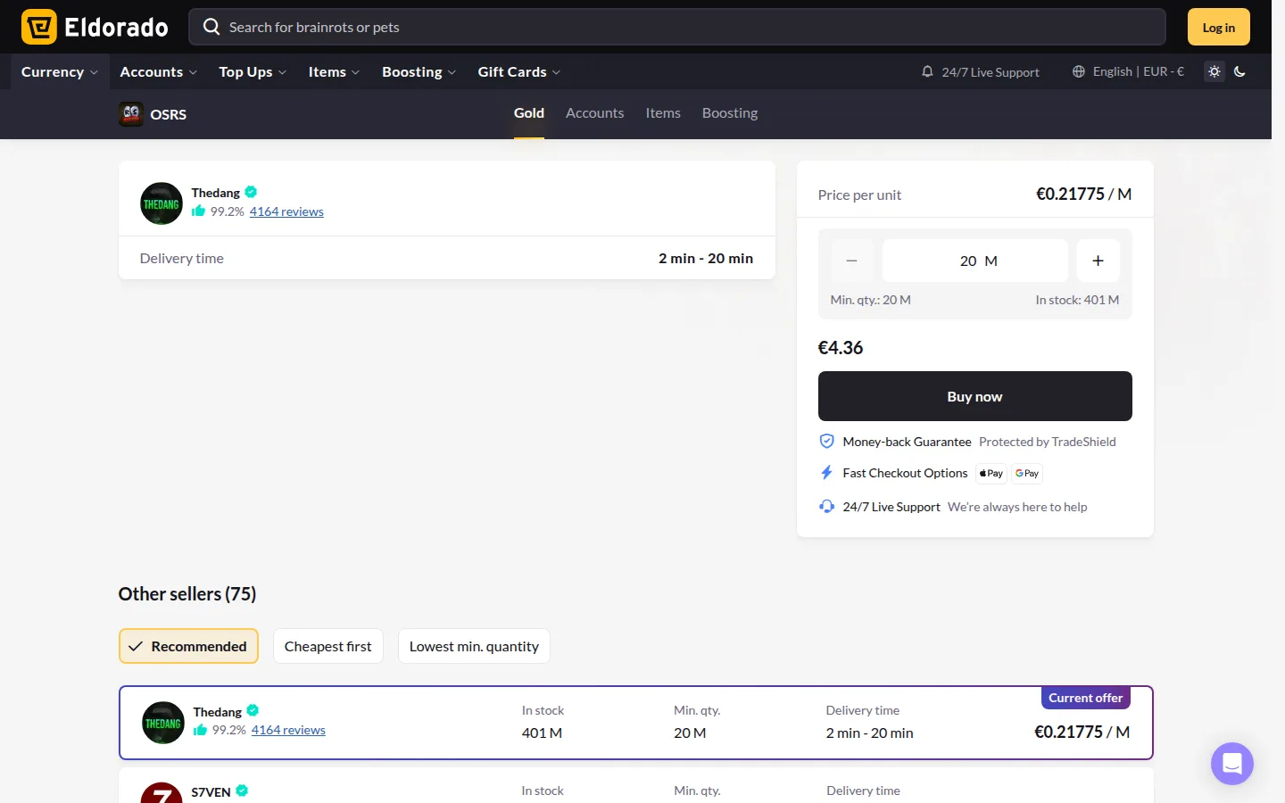Open 4164 reviews link in top seller card

coord(286,211)
